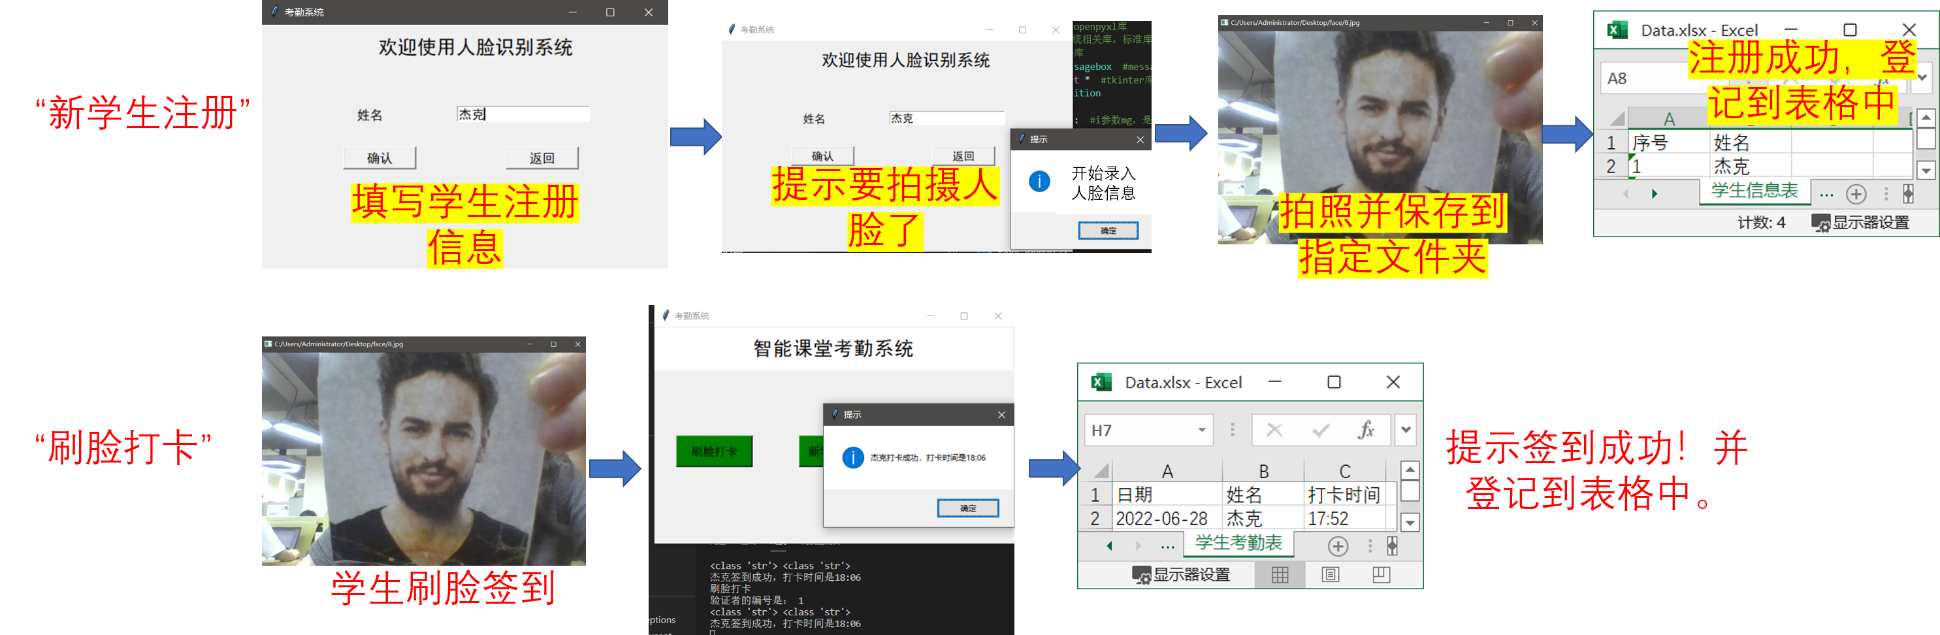Click feather icon in 智能课堂考勤系统 window title
This screenshot has width=1940, height=635.
[666, 316]
